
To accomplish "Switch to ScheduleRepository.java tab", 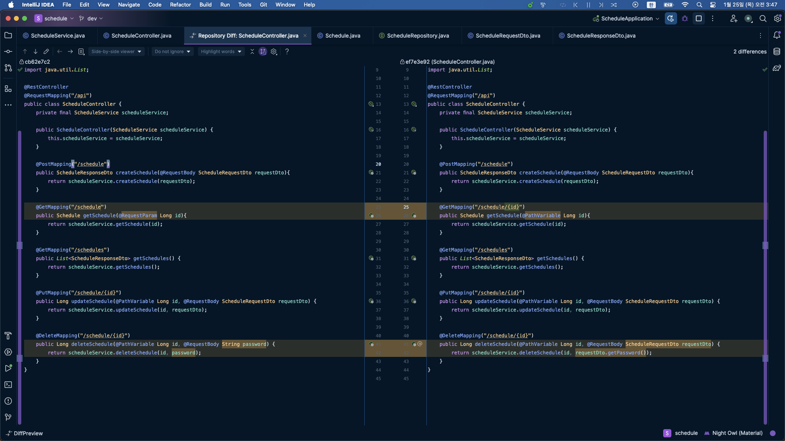I will 417,36.
